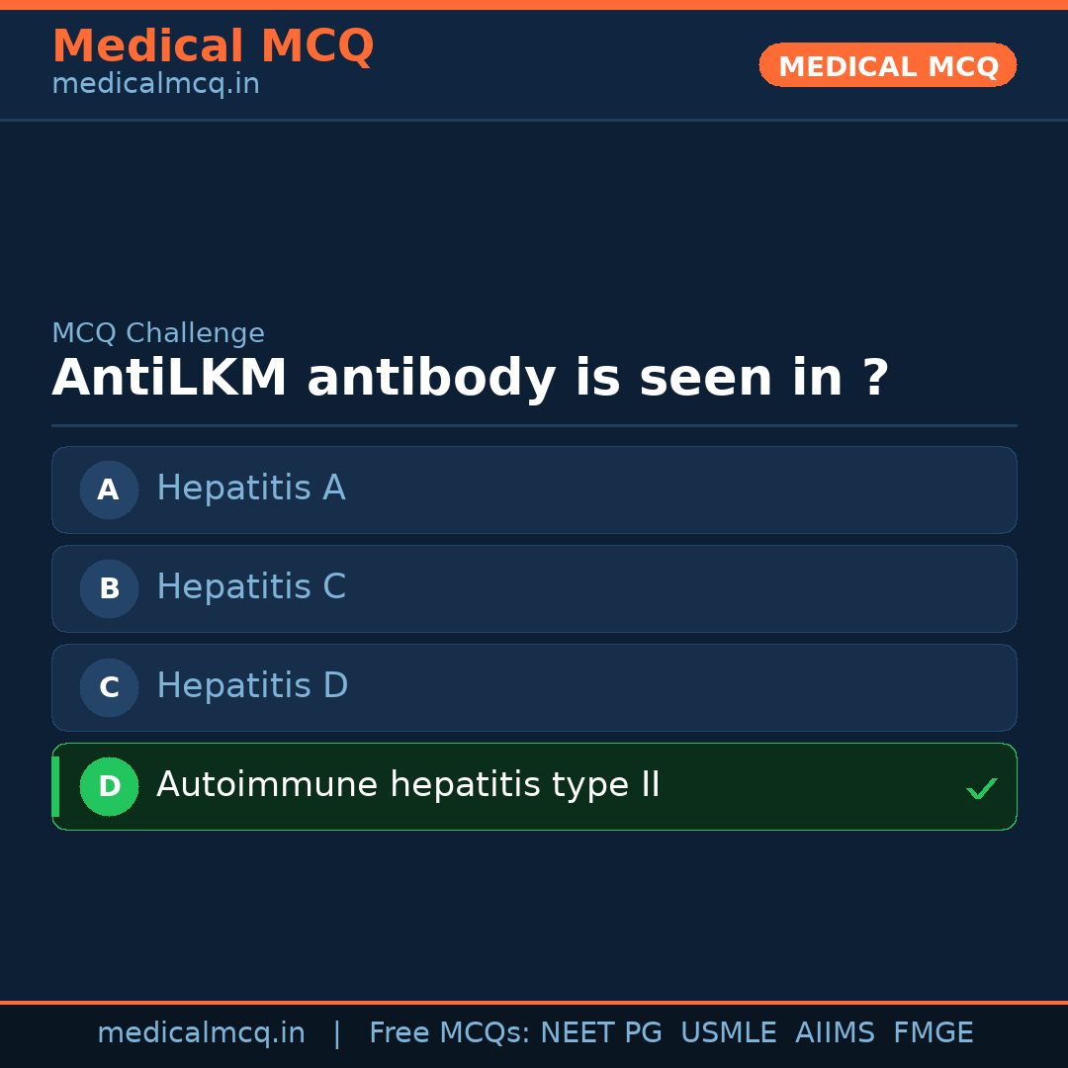This screenshot has width=1068, height=1068.
Task: Choose the Hepatitis C answer text
Action: coord(251,587)
